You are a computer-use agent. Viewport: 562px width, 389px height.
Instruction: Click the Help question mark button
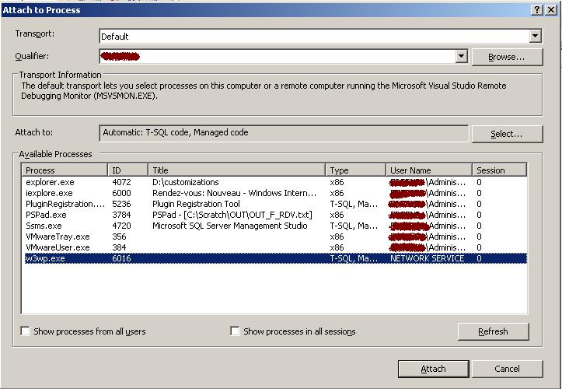click(x=537, y=9)
